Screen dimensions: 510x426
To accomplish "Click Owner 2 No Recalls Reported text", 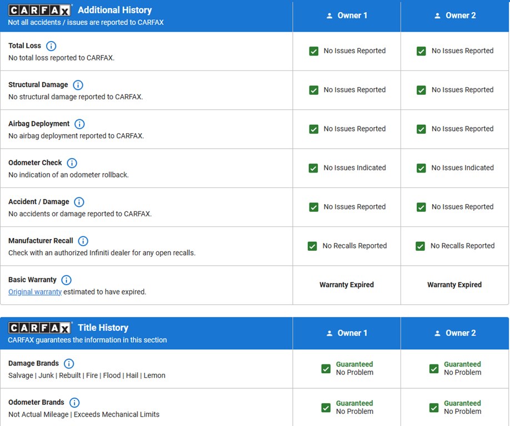I will click(x=463, y=246).
